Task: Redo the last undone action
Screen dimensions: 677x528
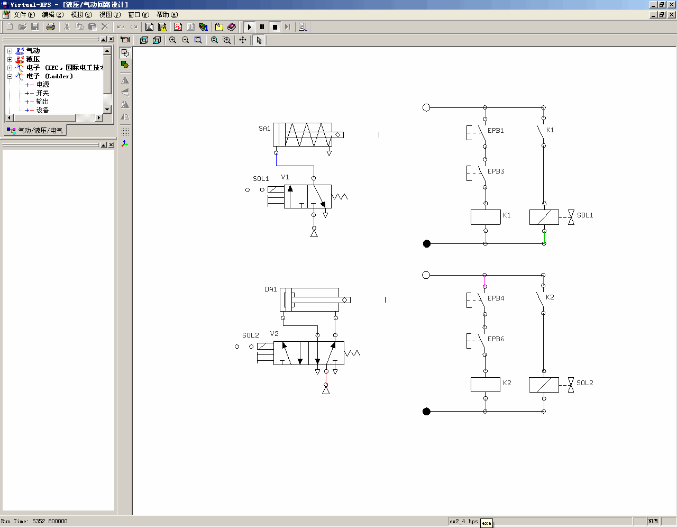Action: [x=133, y=27]
